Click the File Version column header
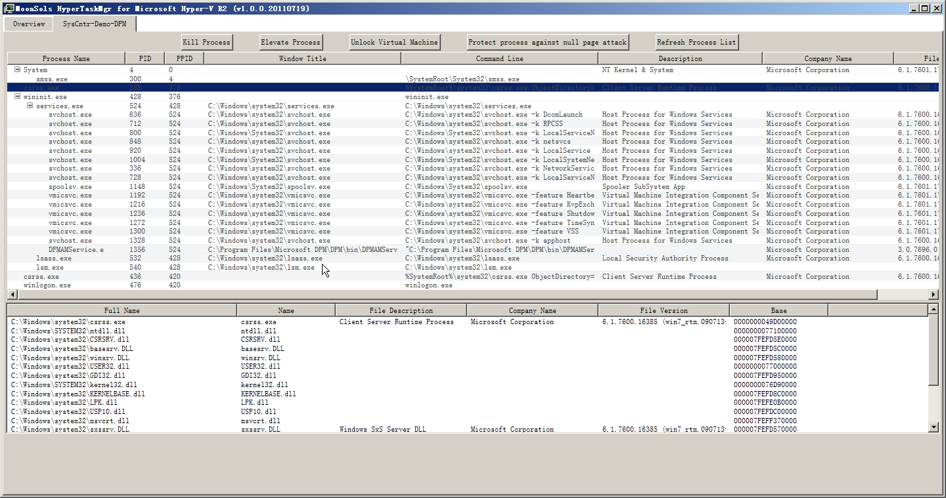The image size is (946, 498). click(664, 310)
